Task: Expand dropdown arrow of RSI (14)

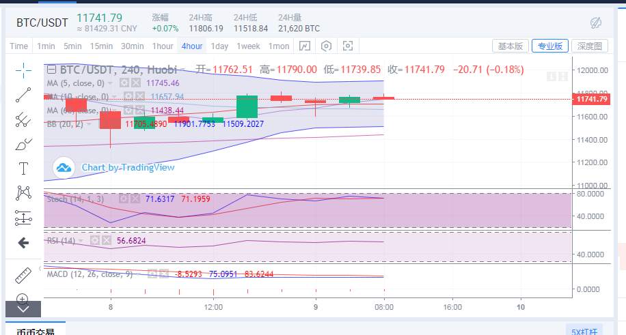Action: tap(81, 240)
